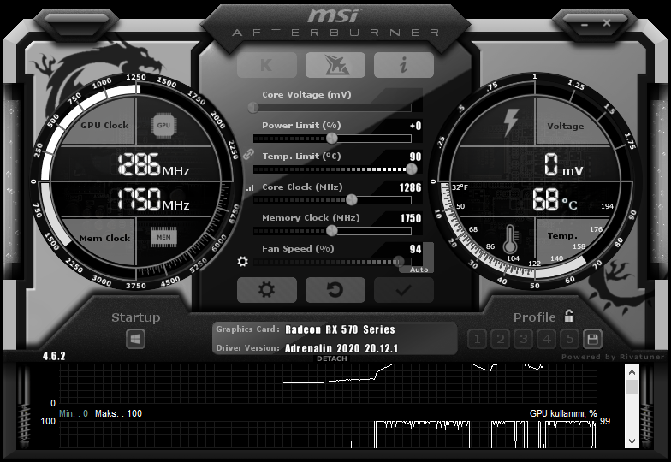Click the GPU chip icon in gauge
Screen dimensions: 671x462
point(163,125)
